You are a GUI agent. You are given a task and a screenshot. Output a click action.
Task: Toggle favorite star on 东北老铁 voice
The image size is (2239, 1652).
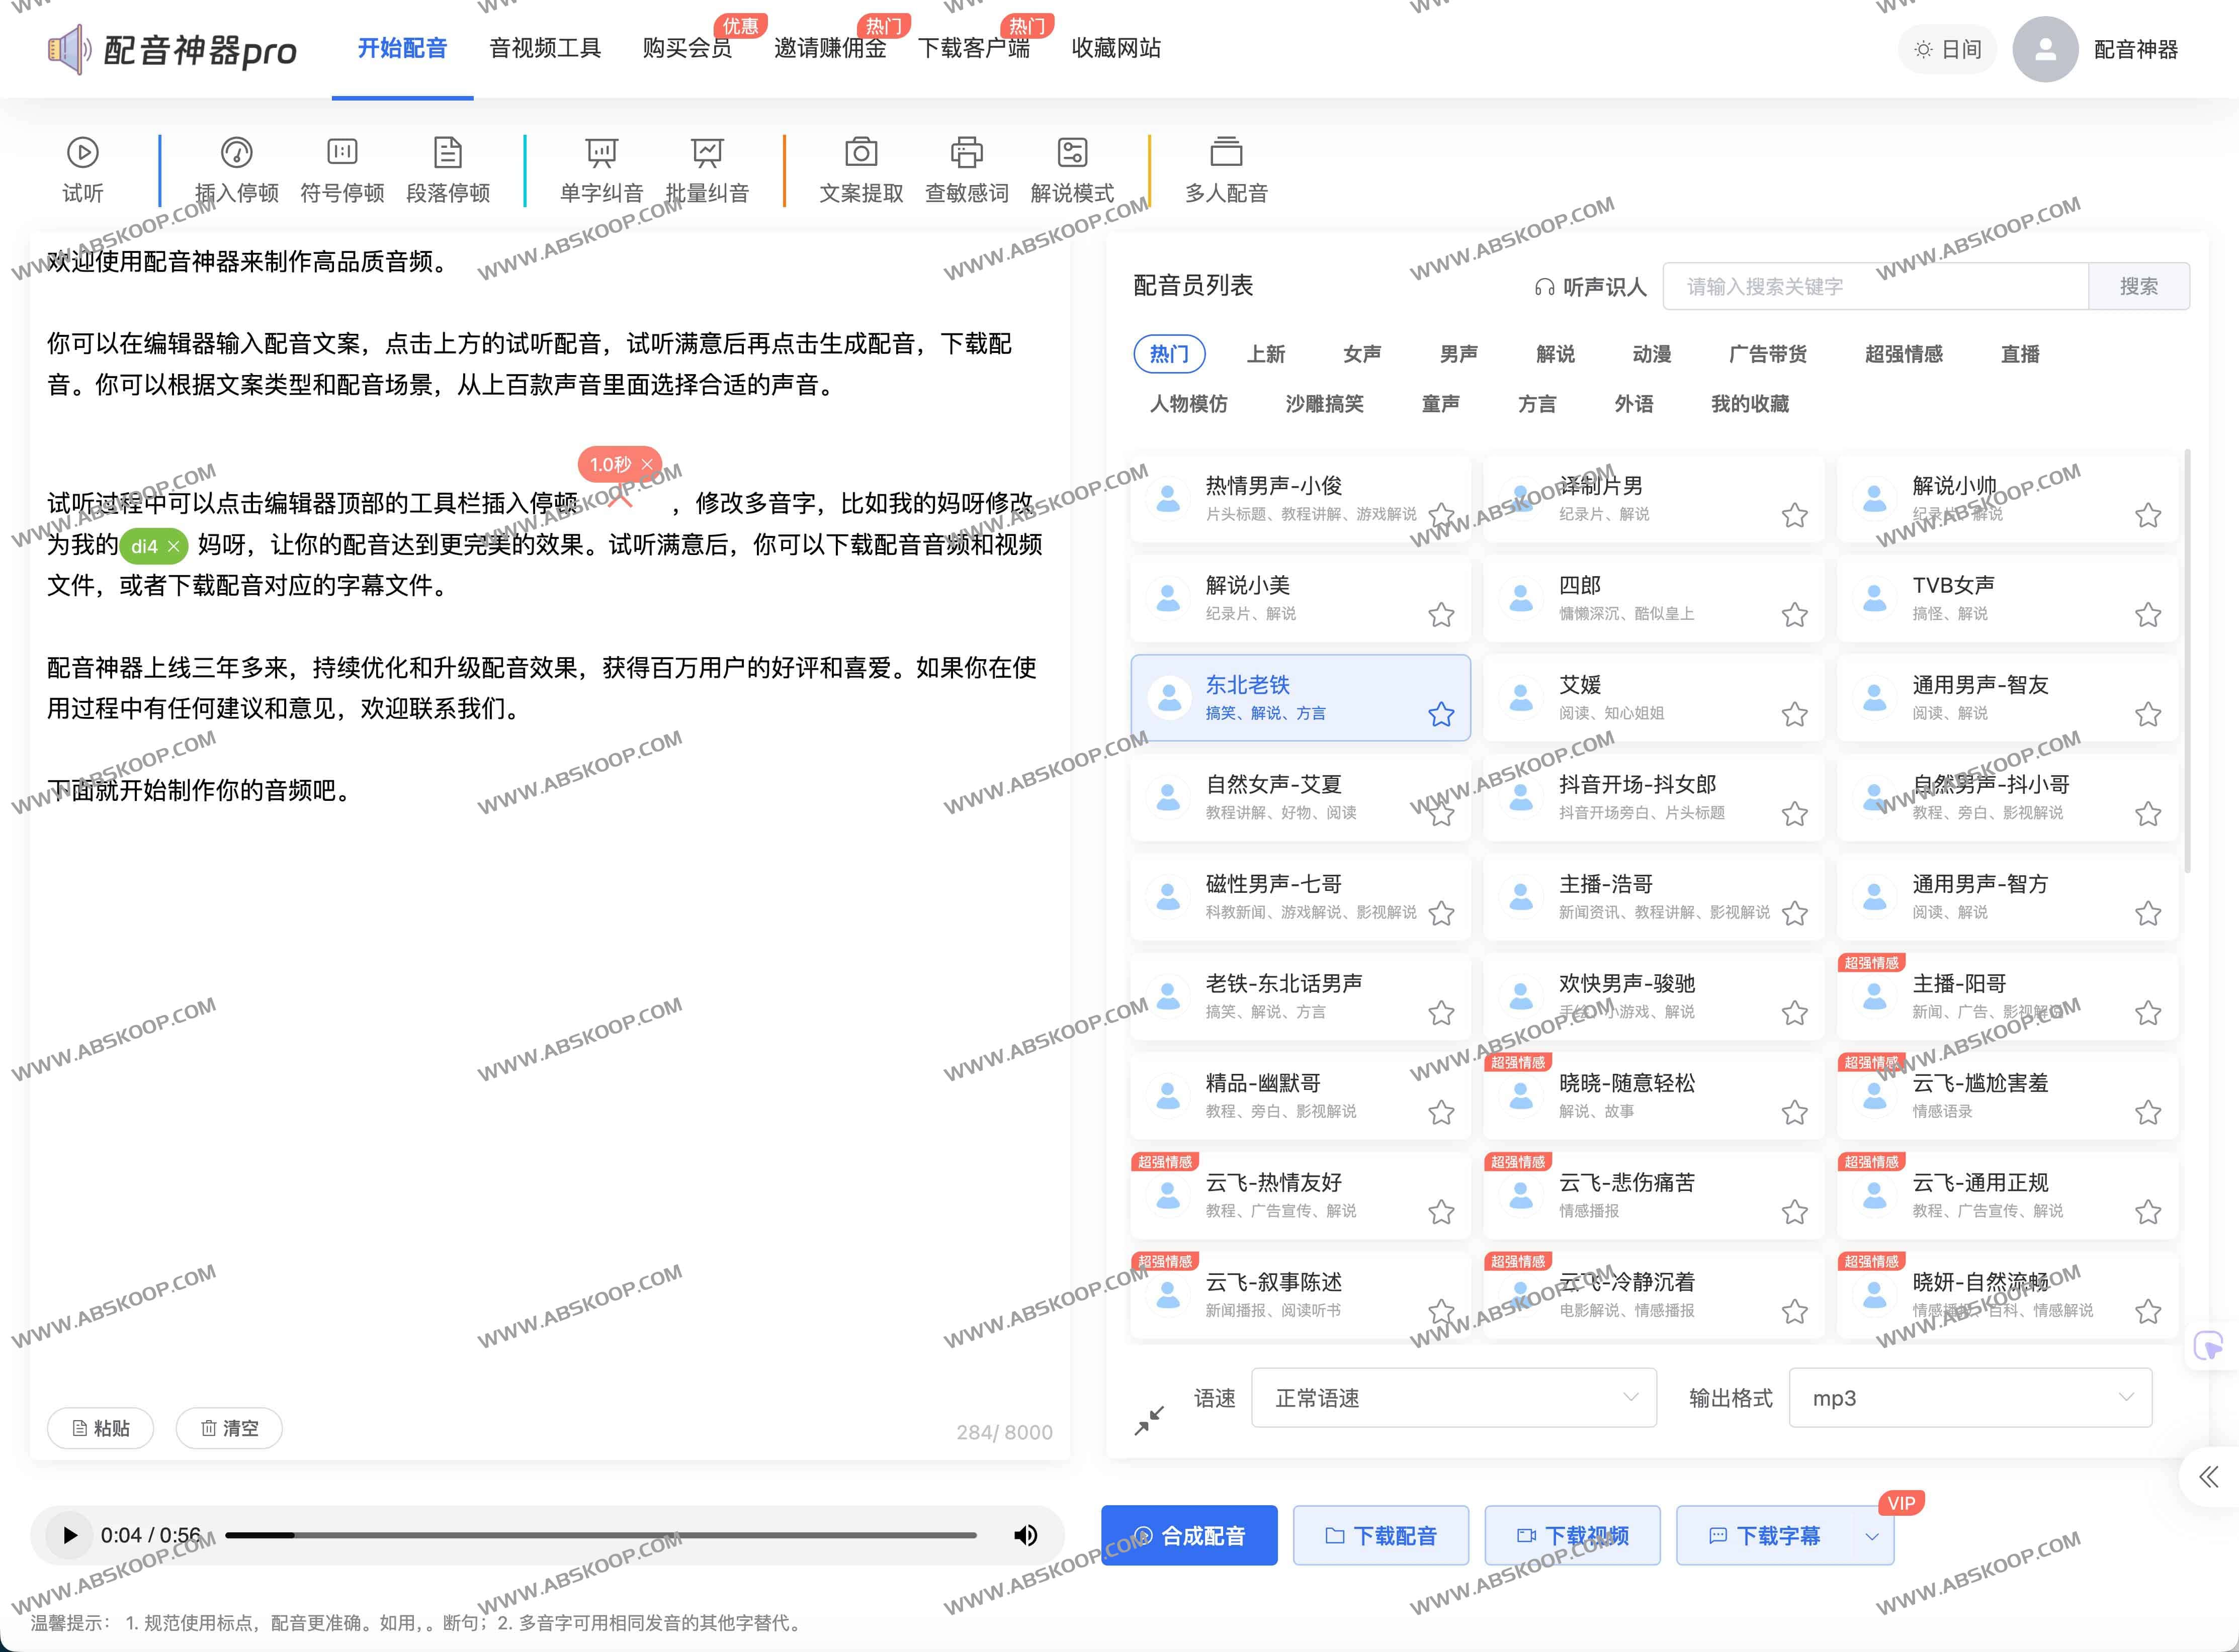pos(1441,714)
